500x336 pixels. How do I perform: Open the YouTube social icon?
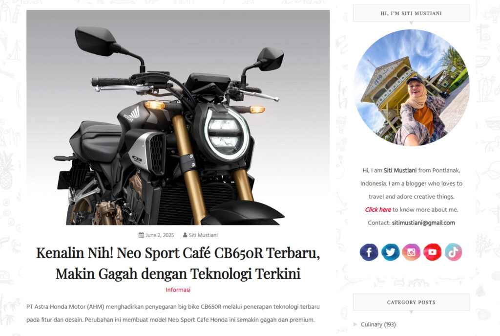433,252
